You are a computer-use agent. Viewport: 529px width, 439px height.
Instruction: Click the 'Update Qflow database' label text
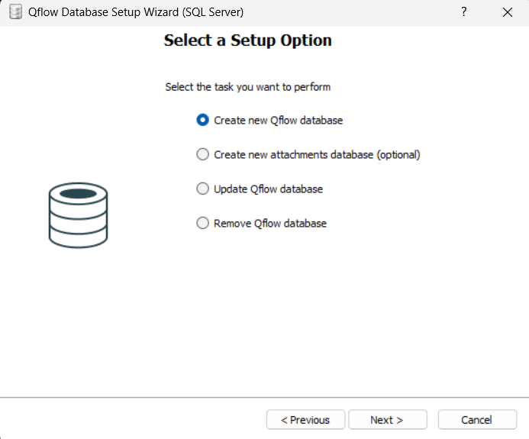pyautogui.click(x=268, y=189)
